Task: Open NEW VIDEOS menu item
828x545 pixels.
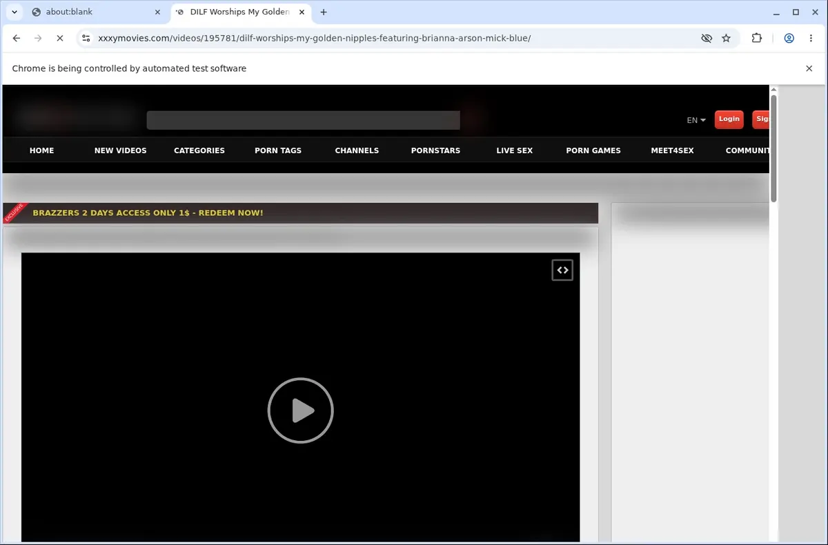Action: coord(121,150)
